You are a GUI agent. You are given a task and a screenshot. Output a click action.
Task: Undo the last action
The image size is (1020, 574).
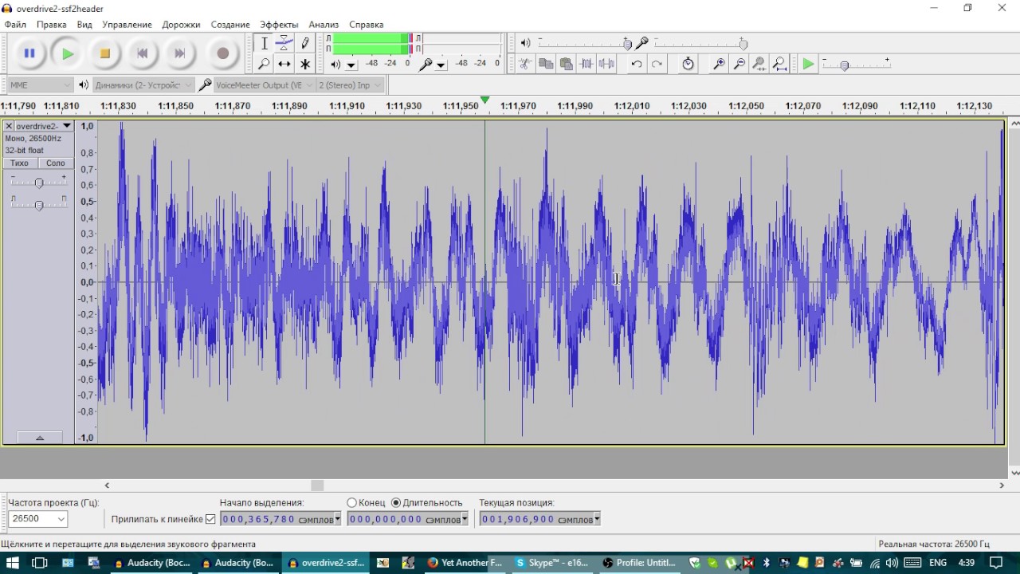(x=636, y=64)
